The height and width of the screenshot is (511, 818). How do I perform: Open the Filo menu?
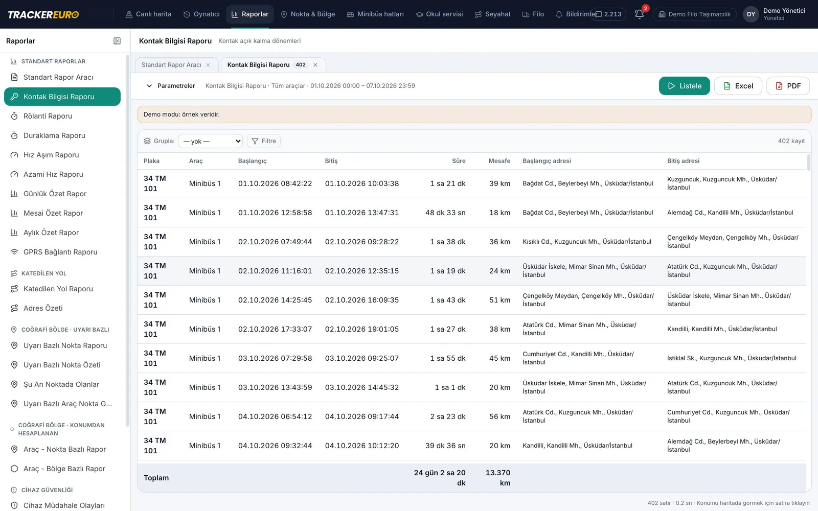(x=533, y=14)
